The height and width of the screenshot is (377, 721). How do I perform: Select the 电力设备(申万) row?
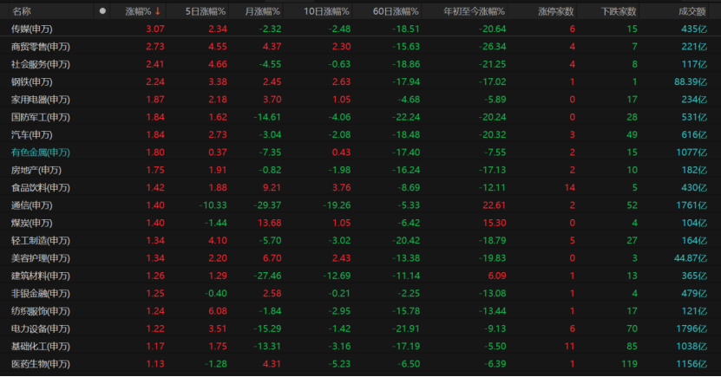361,328
